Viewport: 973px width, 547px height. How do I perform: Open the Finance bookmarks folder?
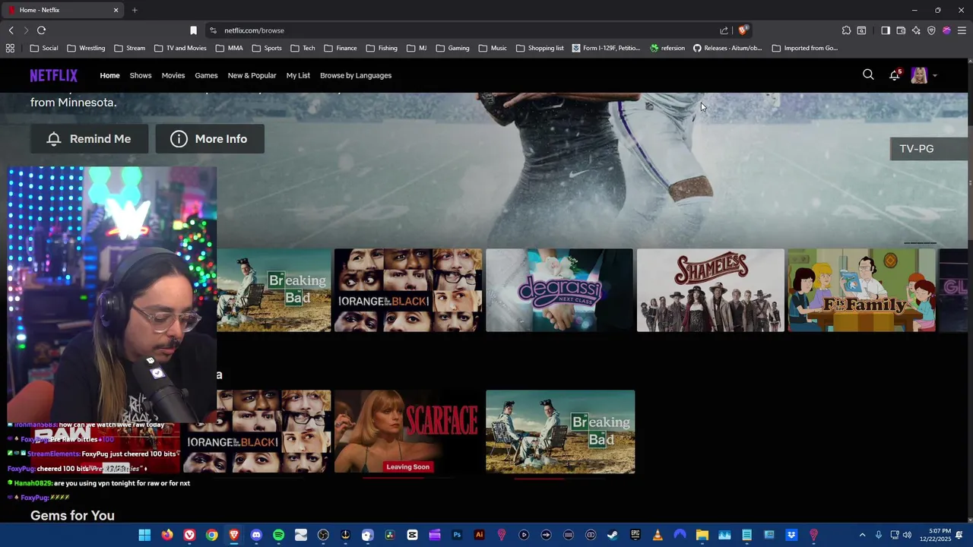[340, 48]
